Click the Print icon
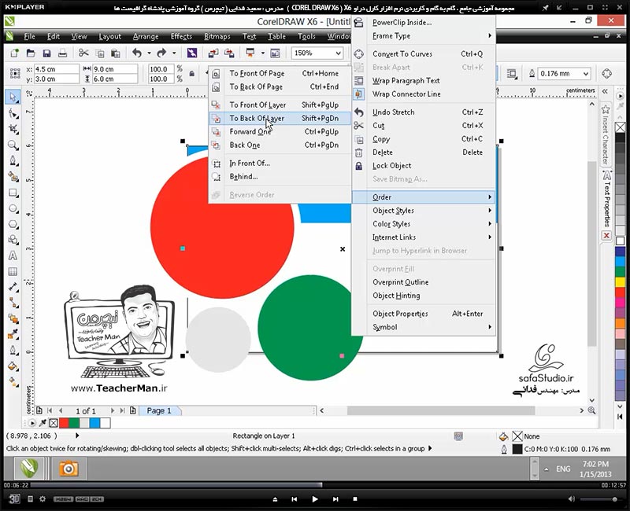Image resolution: width=630 pixels, height=511 pixels. [63, 53]
